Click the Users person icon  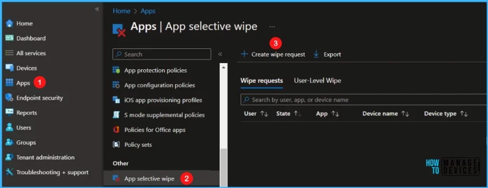[x=10, y=128]
